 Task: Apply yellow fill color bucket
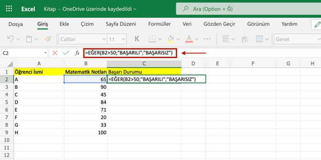[171, 39]
